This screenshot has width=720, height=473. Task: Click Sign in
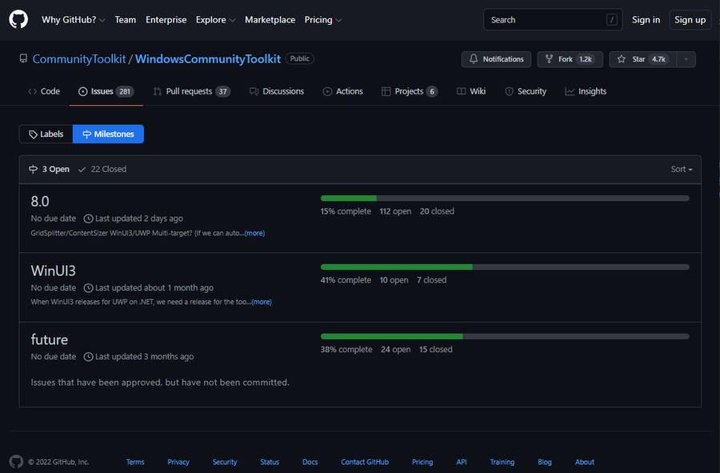tap(646, 20)
